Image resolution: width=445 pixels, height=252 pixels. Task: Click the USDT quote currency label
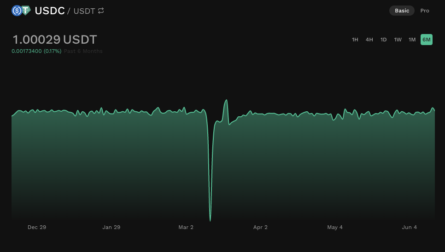84,11
